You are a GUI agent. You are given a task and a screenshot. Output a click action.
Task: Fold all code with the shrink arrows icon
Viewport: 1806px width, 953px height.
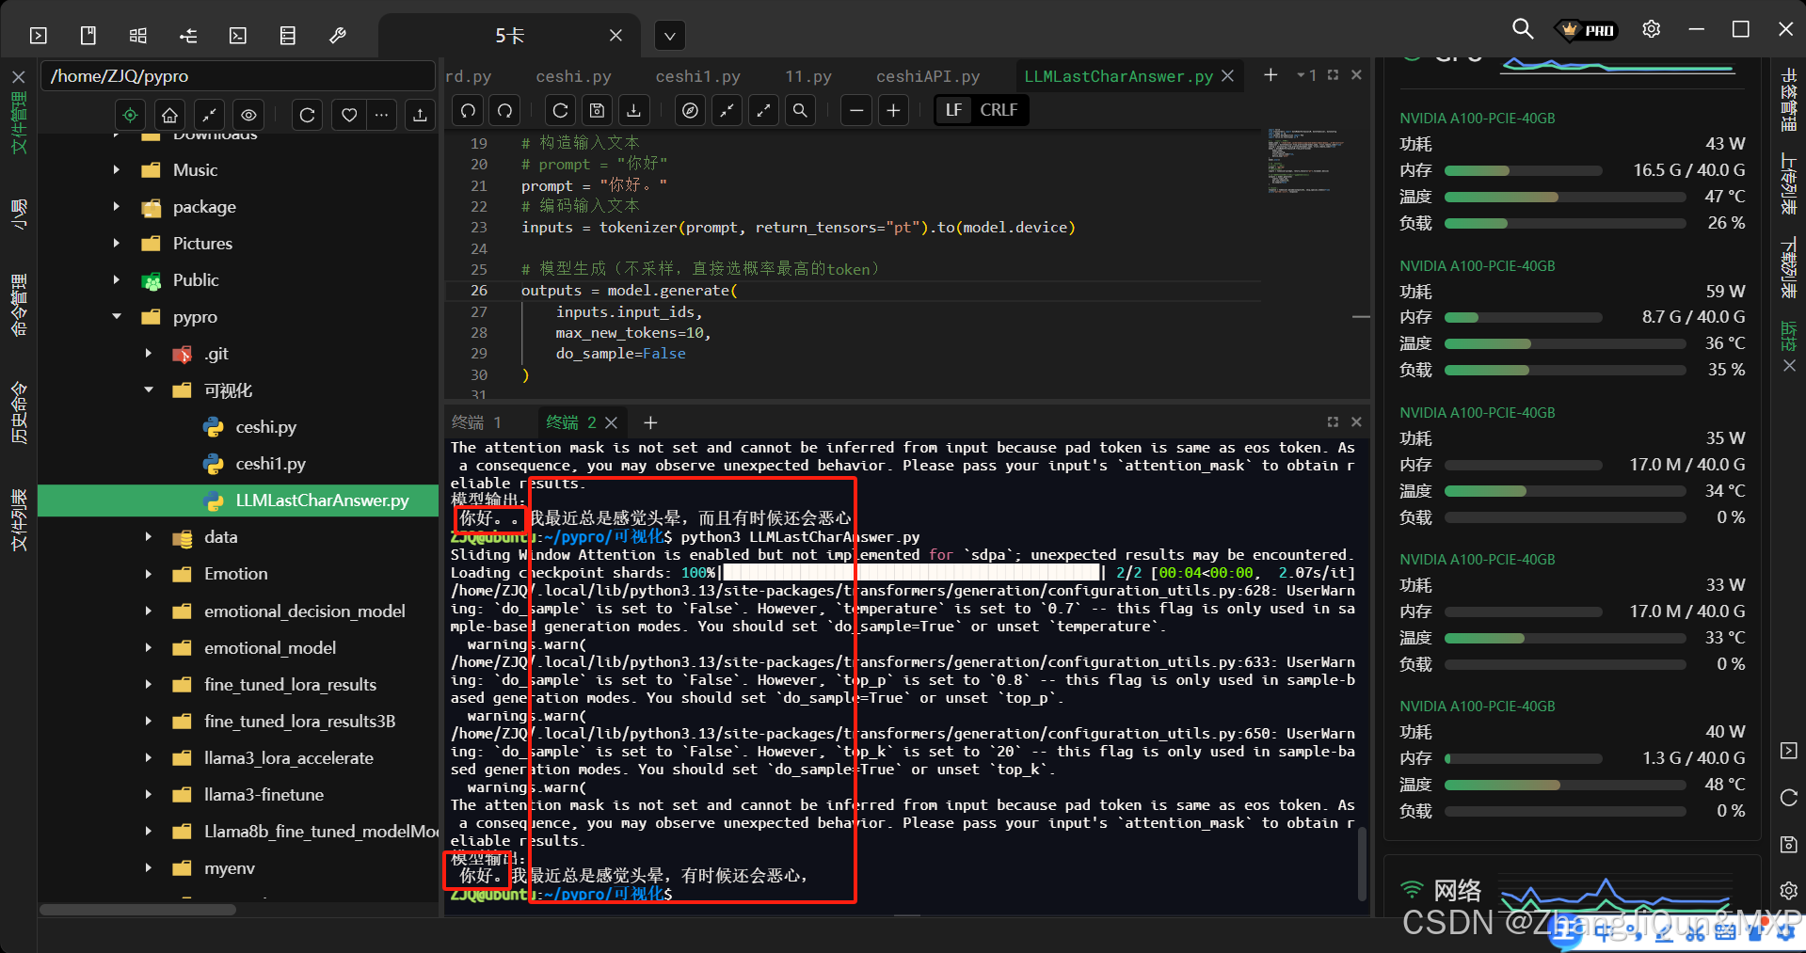[727, 110]
